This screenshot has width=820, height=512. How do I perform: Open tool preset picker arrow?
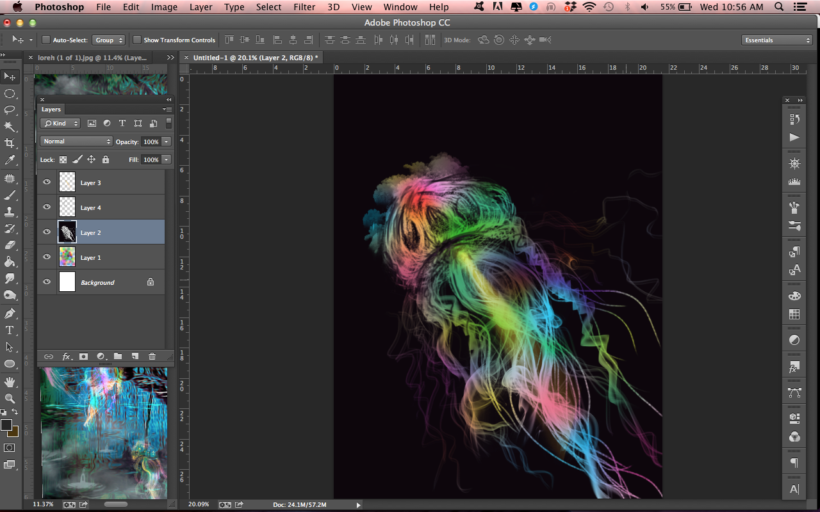coord(31,40)
